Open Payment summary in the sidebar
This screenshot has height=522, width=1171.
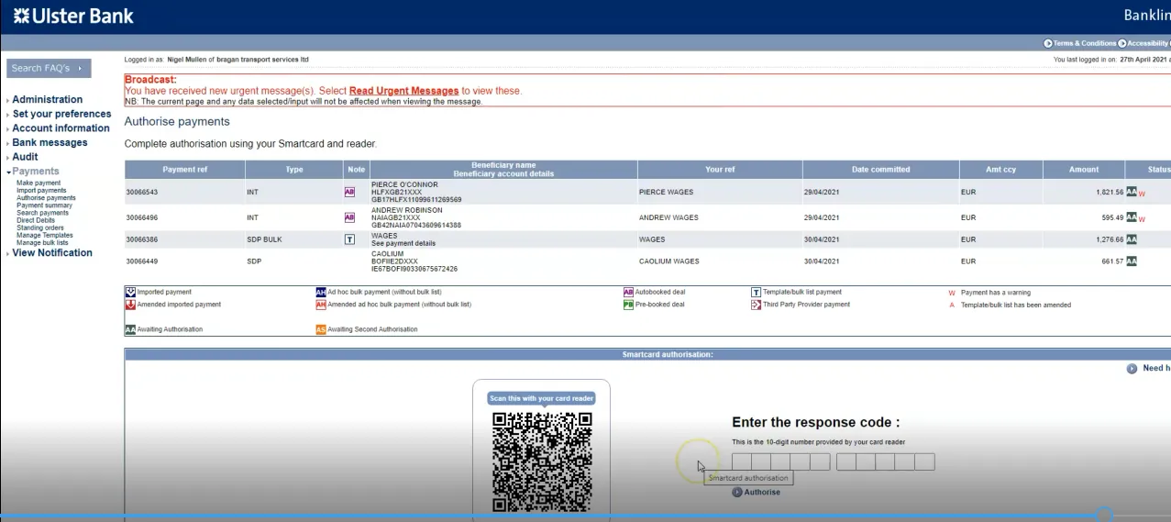click(44, 205)
